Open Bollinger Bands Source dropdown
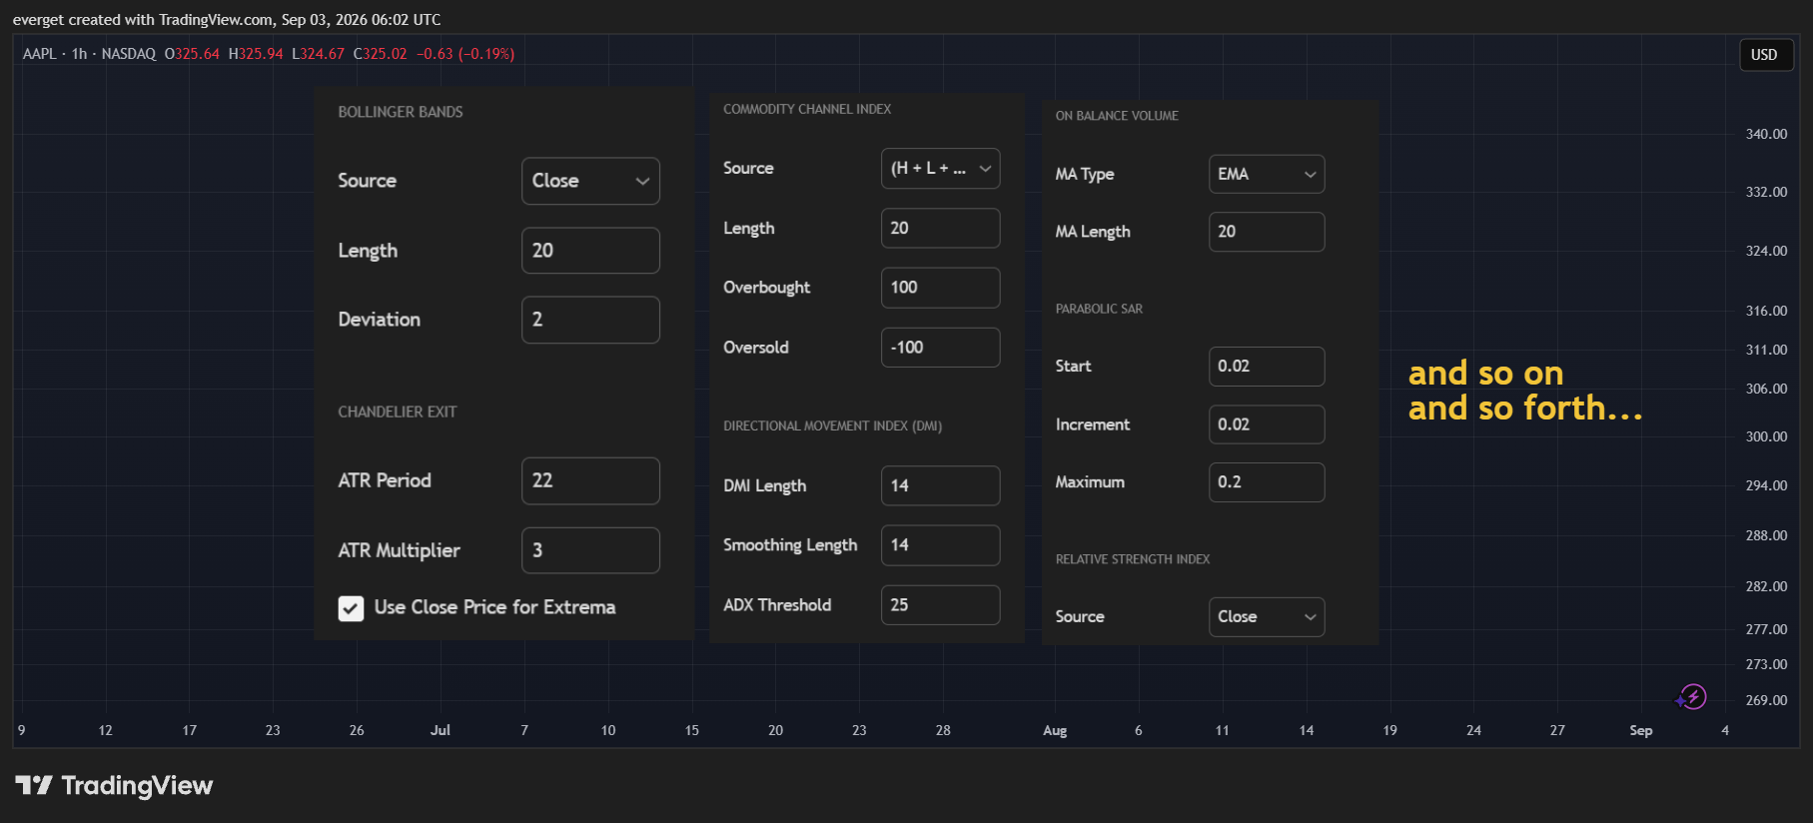 590,181
